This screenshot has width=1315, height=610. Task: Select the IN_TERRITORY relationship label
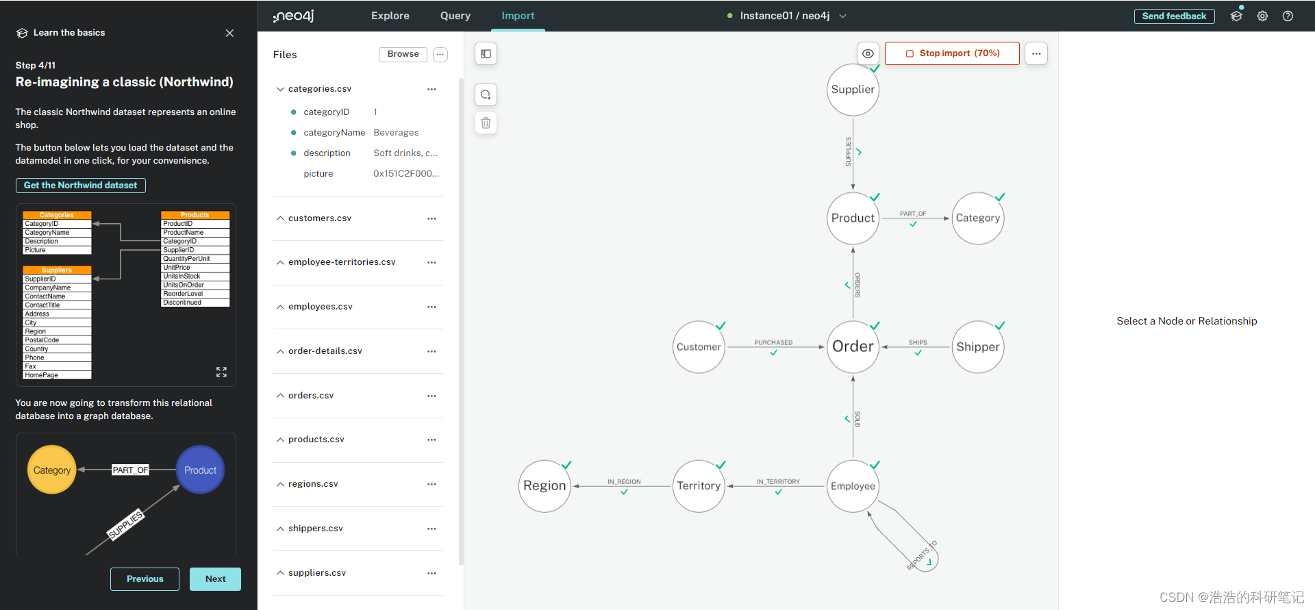778,481
